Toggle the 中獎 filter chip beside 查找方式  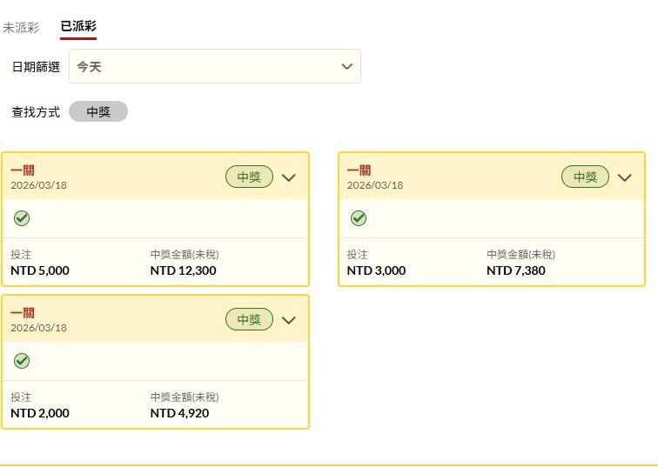(x=98, y=112)
